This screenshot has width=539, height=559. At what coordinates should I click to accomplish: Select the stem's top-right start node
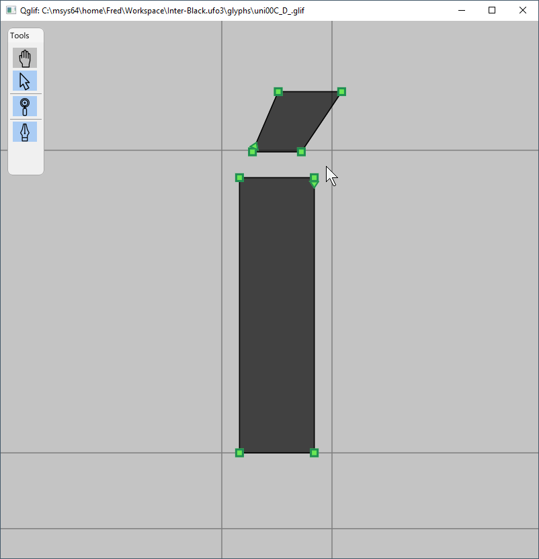pyautogui.click(x=314, y=177)
